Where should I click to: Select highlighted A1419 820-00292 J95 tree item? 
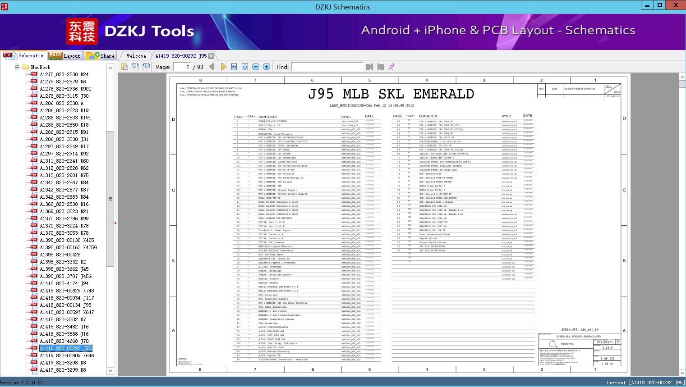[65, 348]
